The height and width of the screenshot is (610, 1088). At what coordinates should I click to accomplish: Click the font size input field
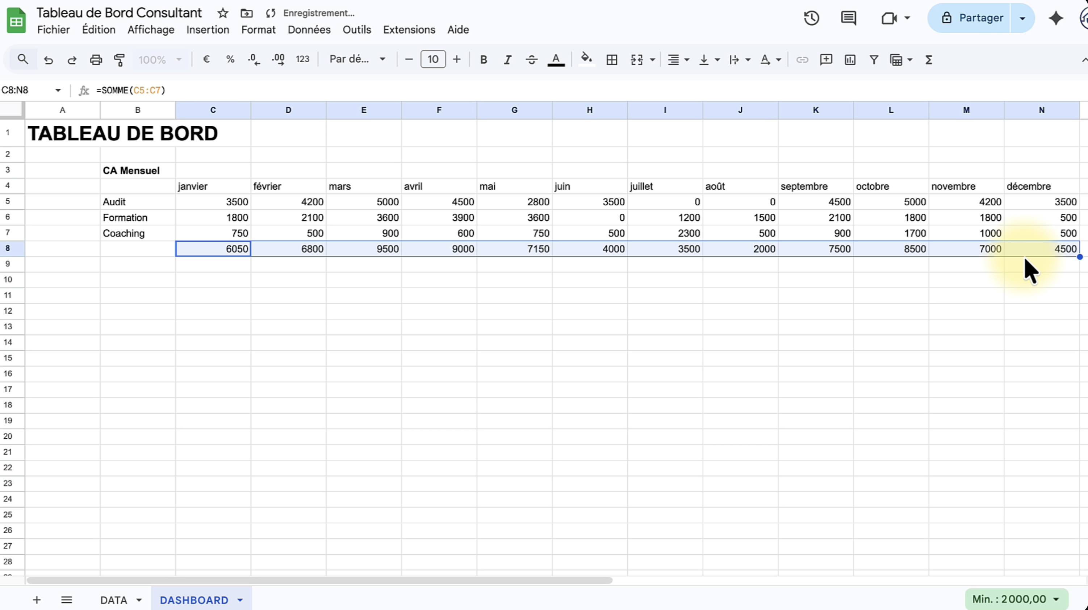pyautogui.click(x=432, y=59)
